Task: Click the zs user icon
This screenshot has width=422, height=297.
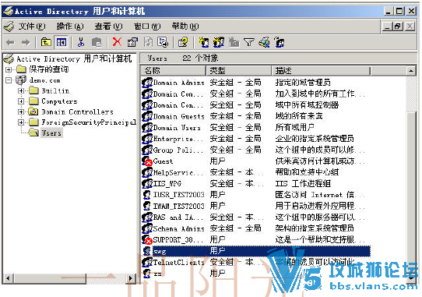Action: pyautogui.click(x=146, y=274)
